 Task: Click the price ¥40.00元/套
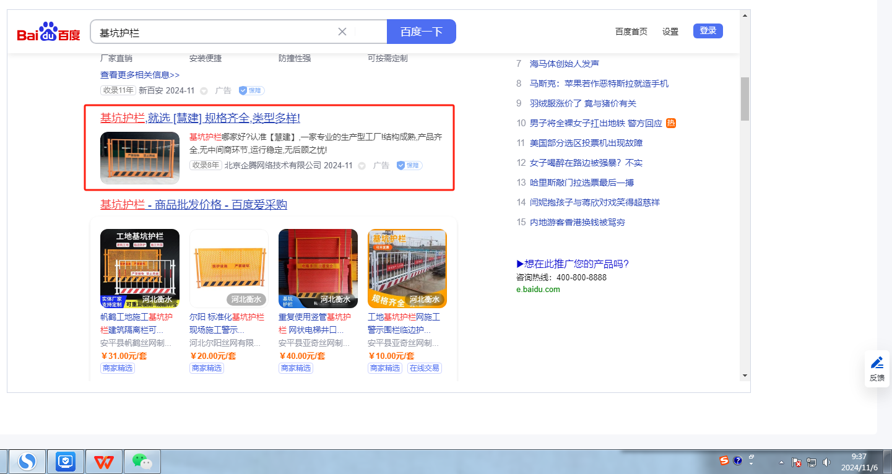[x=302, y=356]
